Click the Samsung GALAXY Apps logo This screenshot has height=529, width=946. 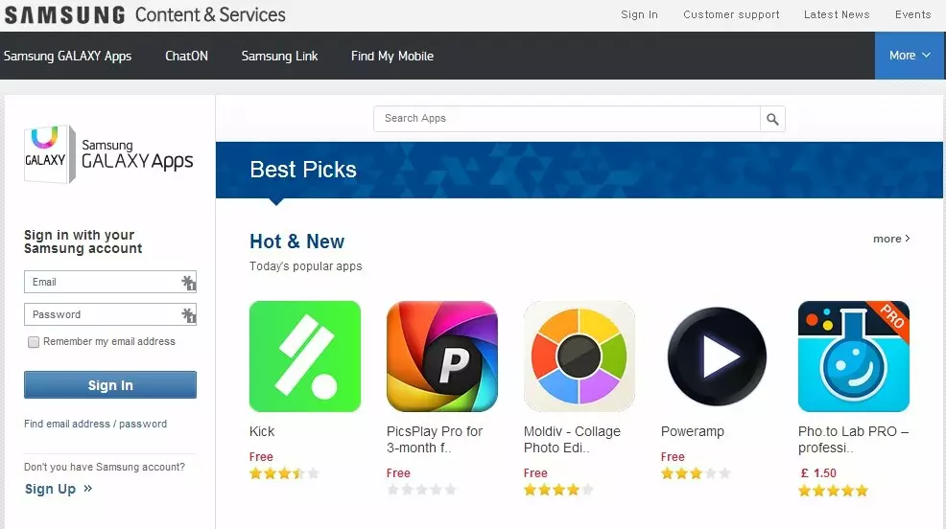click(108, 154)
